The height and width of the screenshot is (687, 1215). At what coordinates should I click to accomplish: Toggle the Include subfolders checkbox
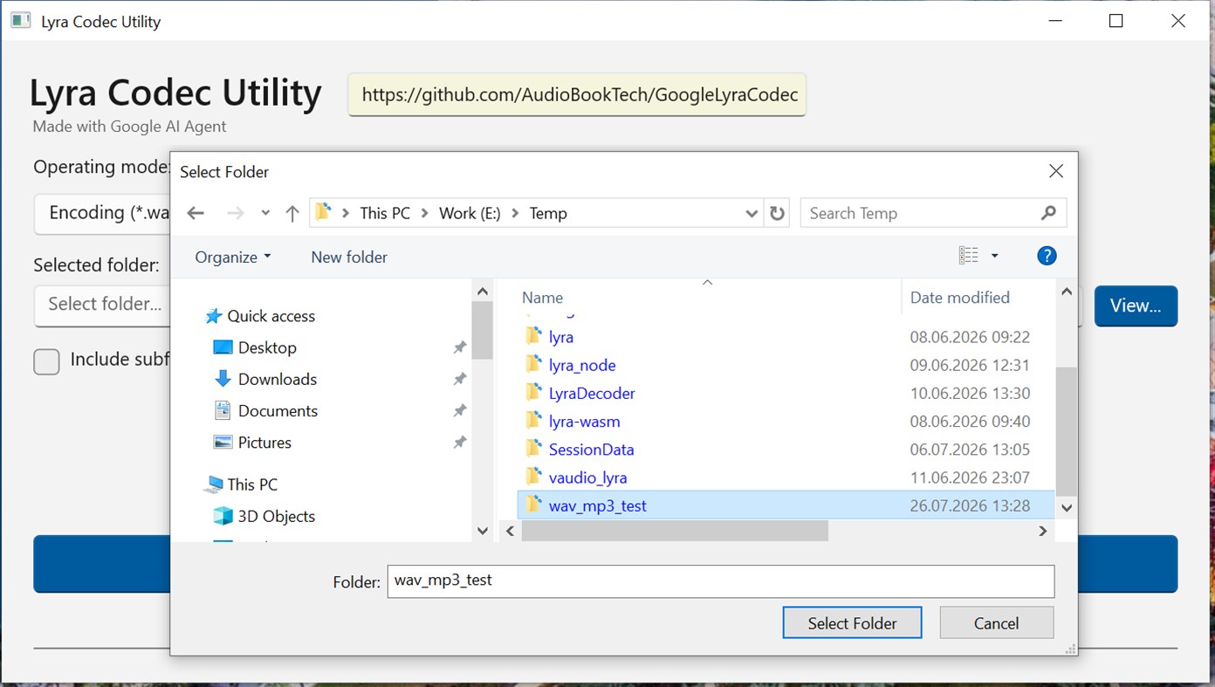(x=46, y=361)
